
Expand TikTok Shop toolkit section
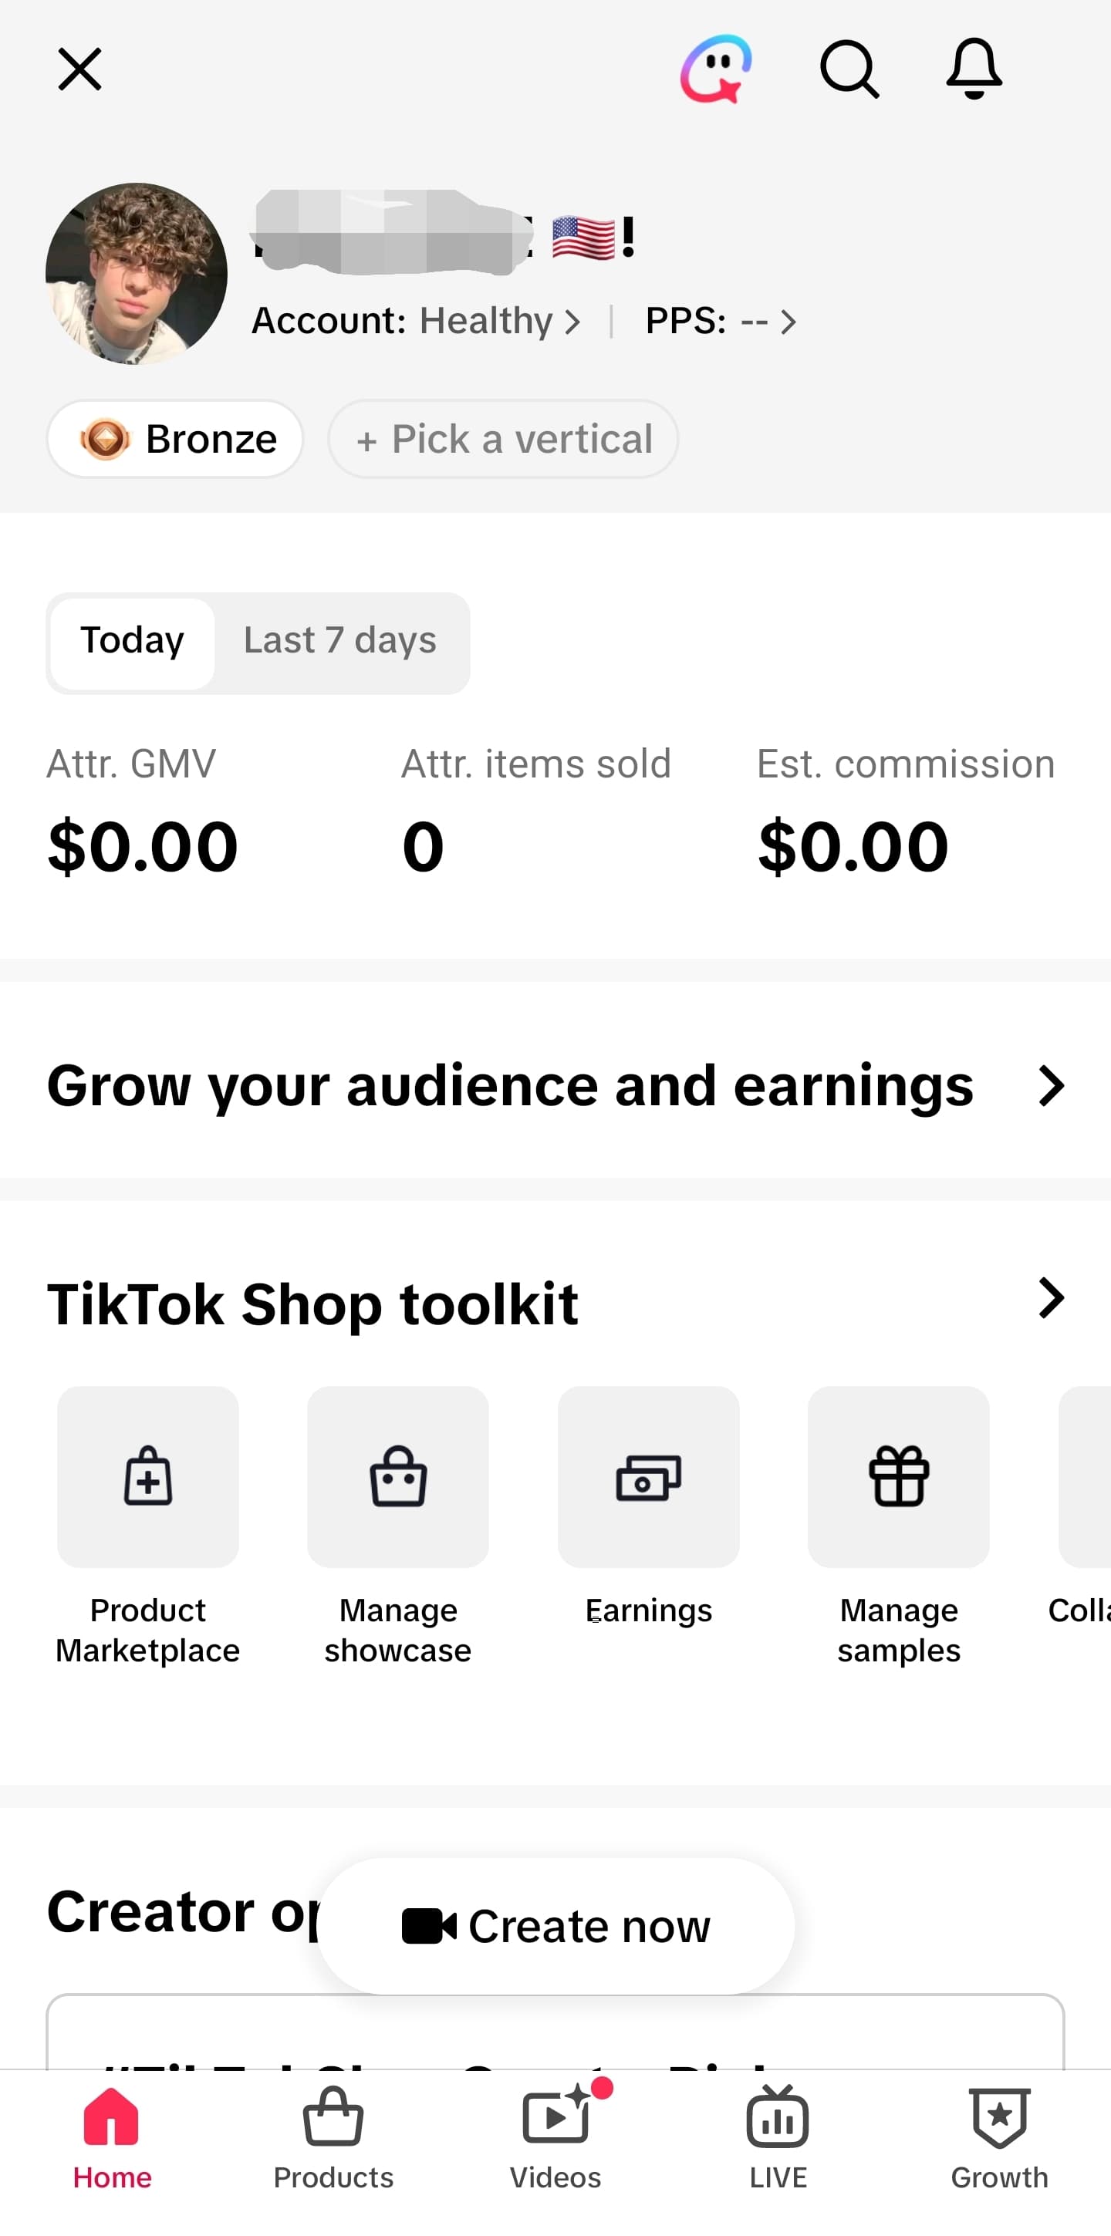[1051, 1300]
